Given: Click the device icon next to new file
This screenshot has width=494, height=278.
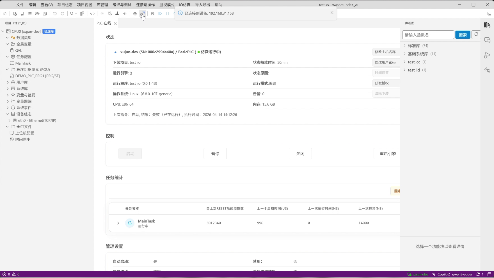Looking at the screenshot, I should coord(22,13).
